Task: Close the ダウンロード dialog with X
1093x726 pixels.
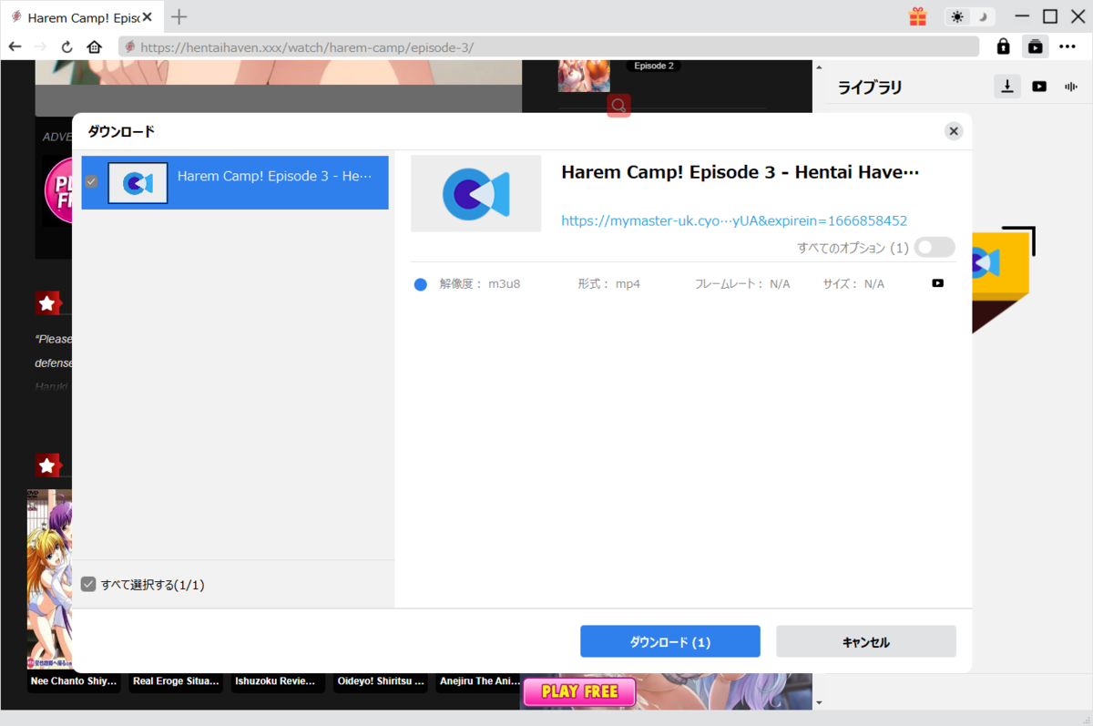Action: click(x=954, y=131)
